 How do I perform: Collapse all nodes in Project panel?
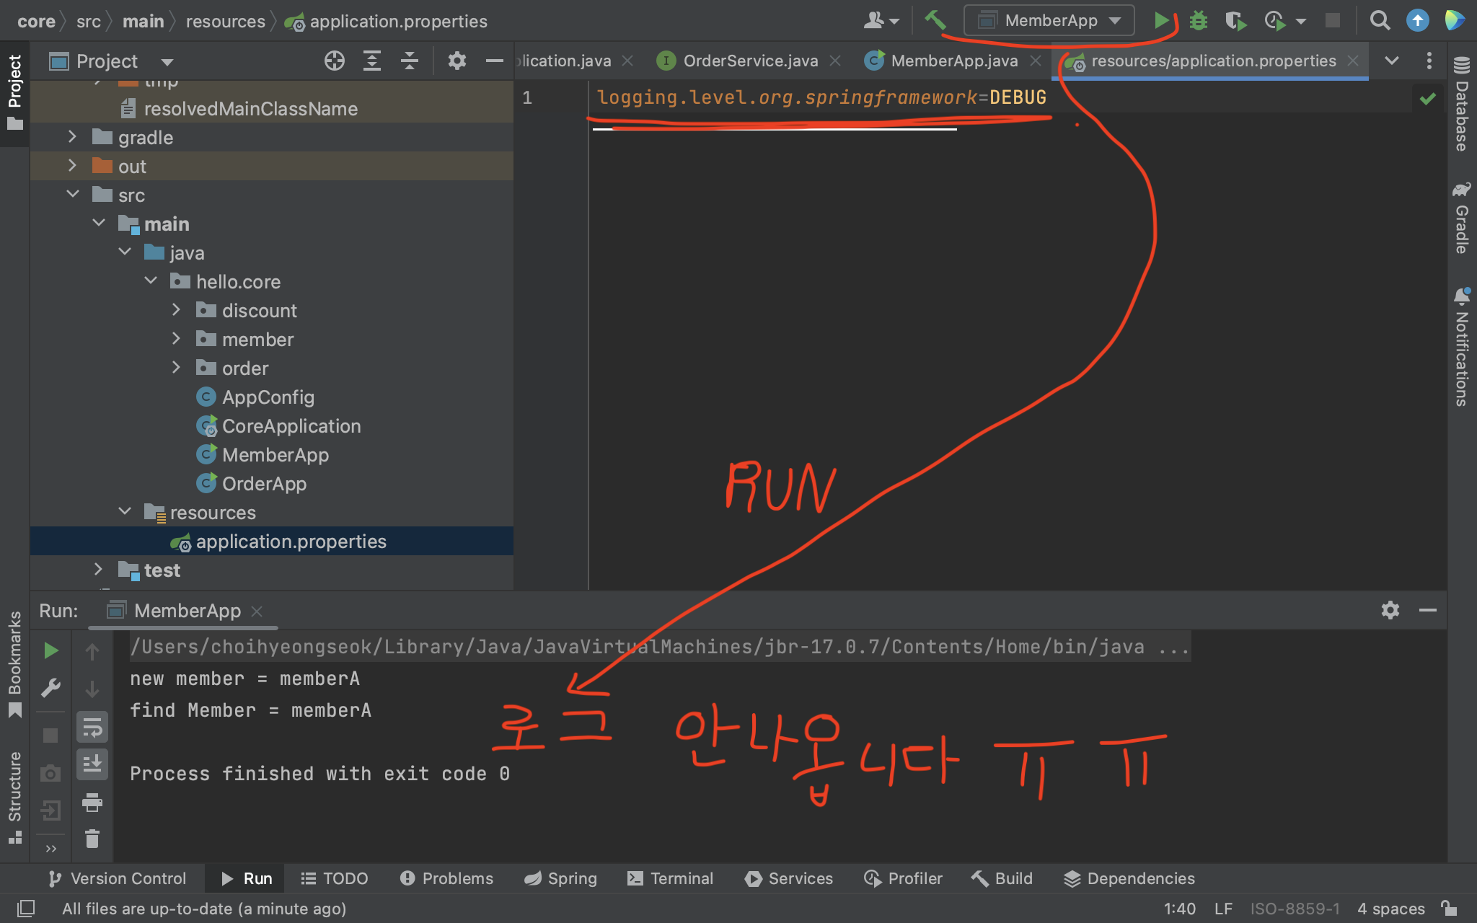click(x=410, y=61)
